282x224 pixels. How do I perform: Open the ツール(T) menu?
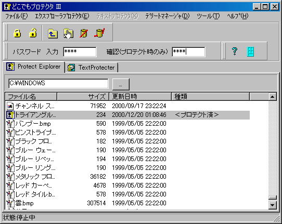point(208,16)
